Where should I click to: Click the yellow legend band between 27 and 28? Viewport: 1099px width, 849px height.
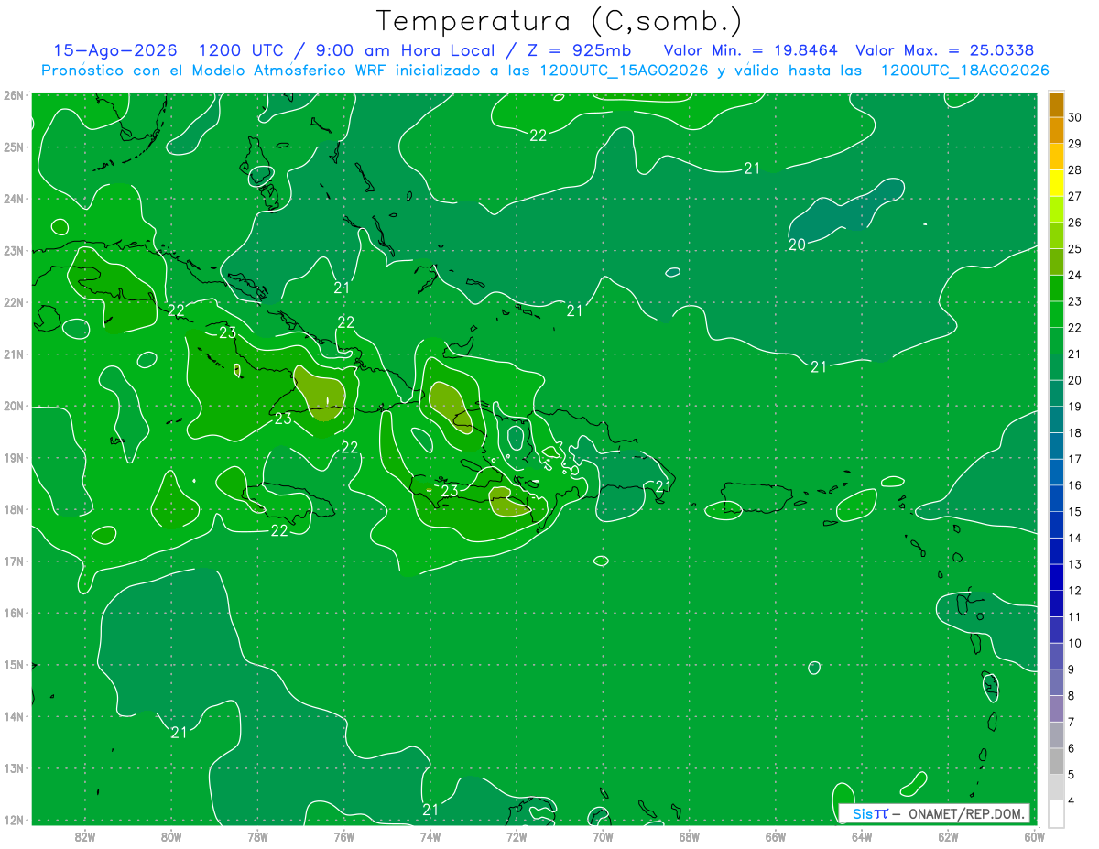click(x=1056, y=184)
